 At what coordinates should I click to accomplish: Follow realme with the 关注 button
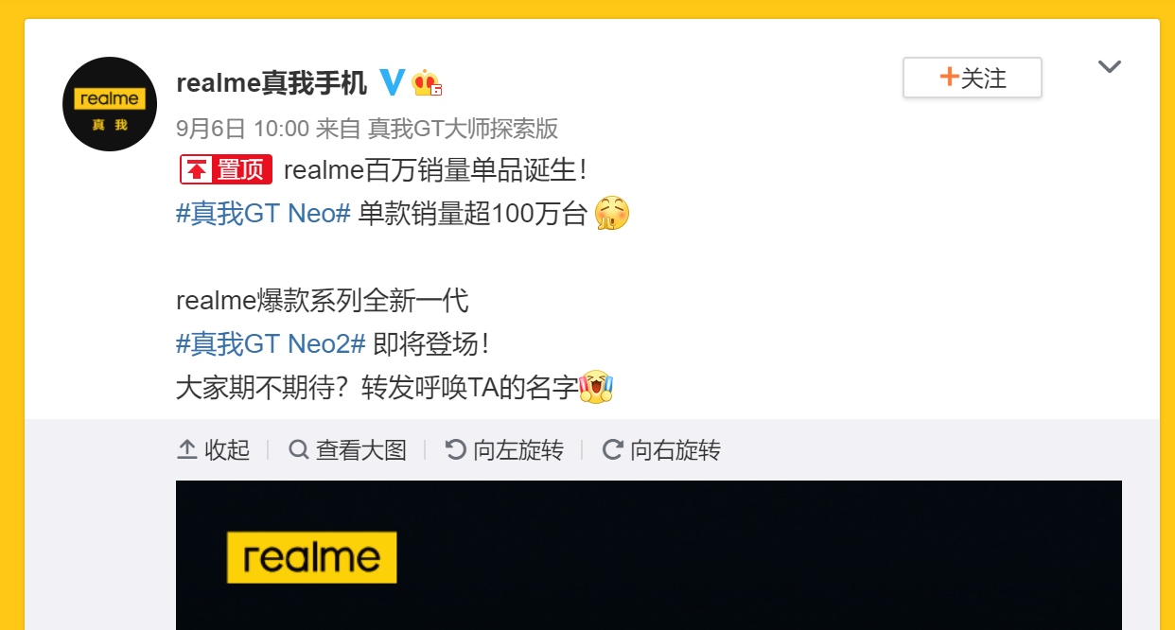coord(973,78)
